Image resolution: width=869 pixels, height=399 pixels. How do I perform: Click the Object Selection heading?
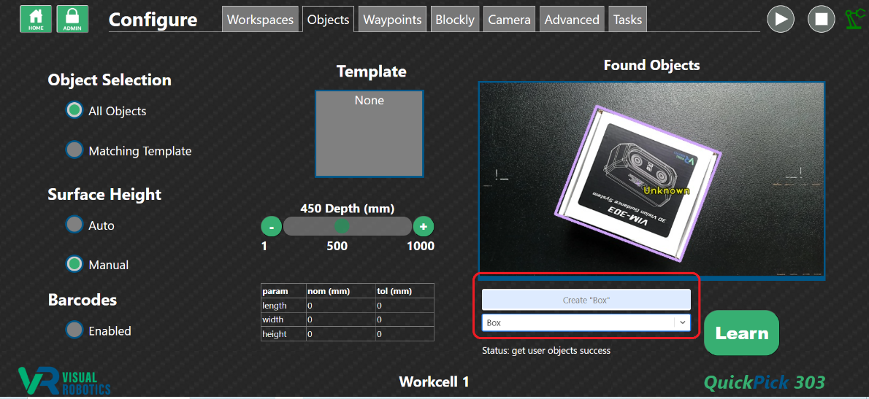110,80
